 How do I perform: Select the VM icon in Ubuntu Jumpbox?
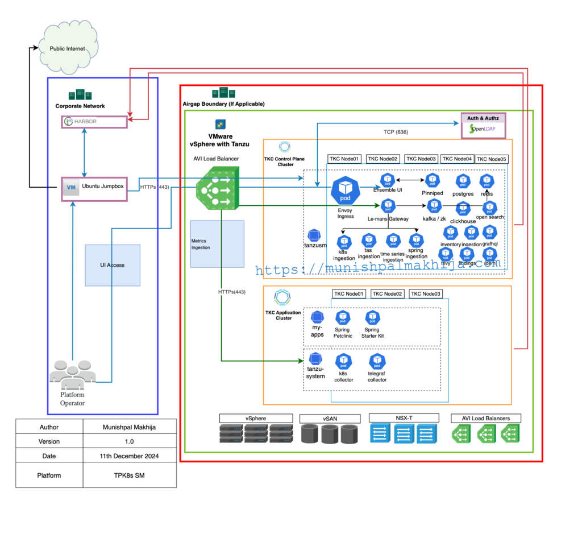pos(71,188)
